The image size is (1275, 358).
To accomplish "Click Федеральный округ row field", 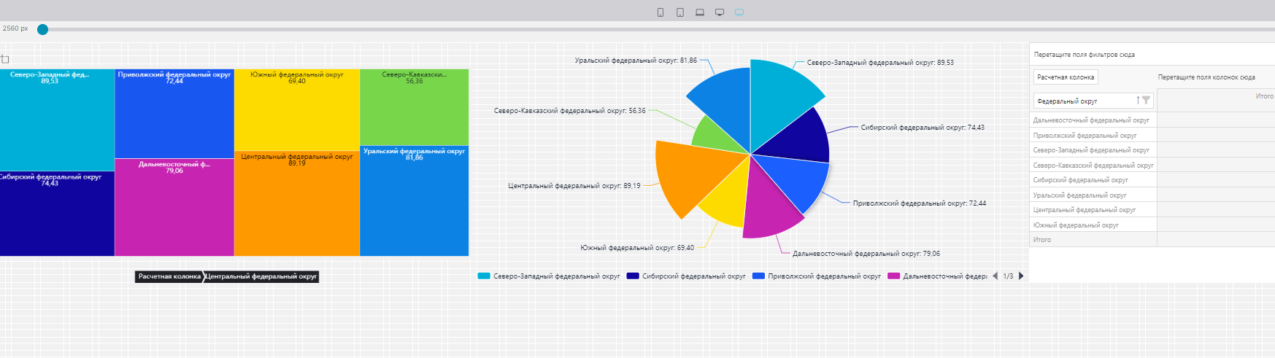I will point(1085,101).
